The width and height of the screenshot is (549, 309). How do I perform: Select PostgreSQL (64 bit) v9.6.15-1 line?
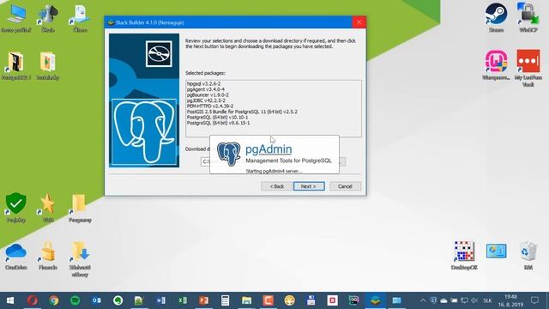pyautogui.click(x=218, y=123)
